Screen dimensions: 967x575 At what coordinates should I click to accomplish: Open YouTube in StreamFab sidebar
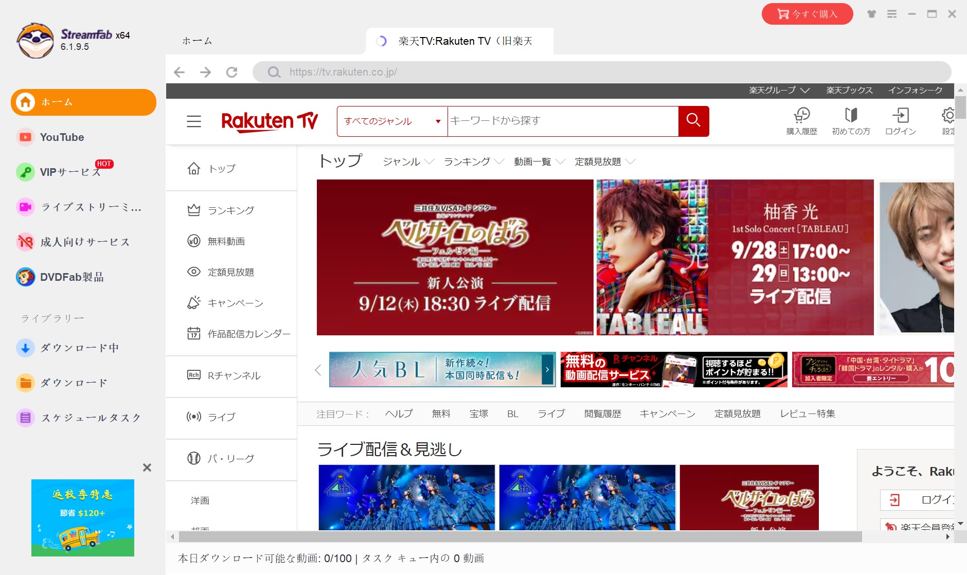tap(62, 137)
